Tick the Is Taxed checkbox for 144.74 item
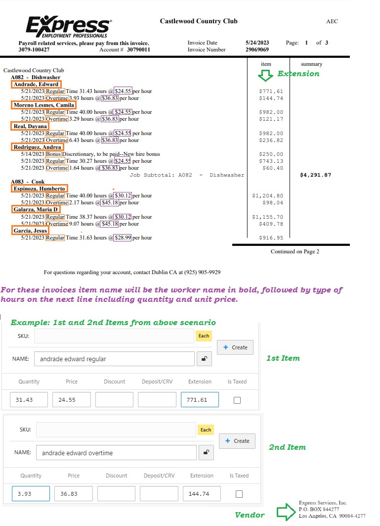The height and width of the screenshot is (526, 380). click(239, 494)
